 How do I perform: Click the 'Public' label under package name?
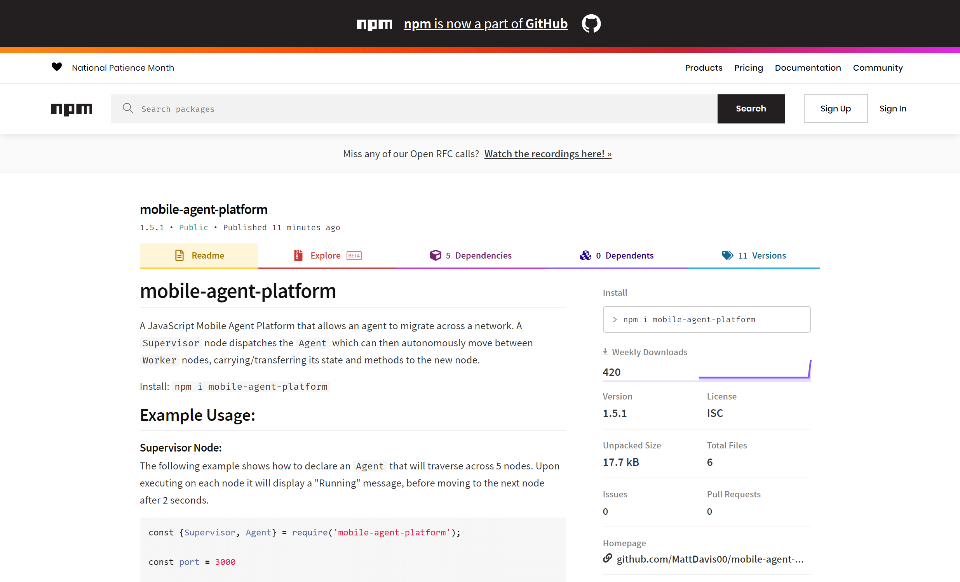click(193, 228)
